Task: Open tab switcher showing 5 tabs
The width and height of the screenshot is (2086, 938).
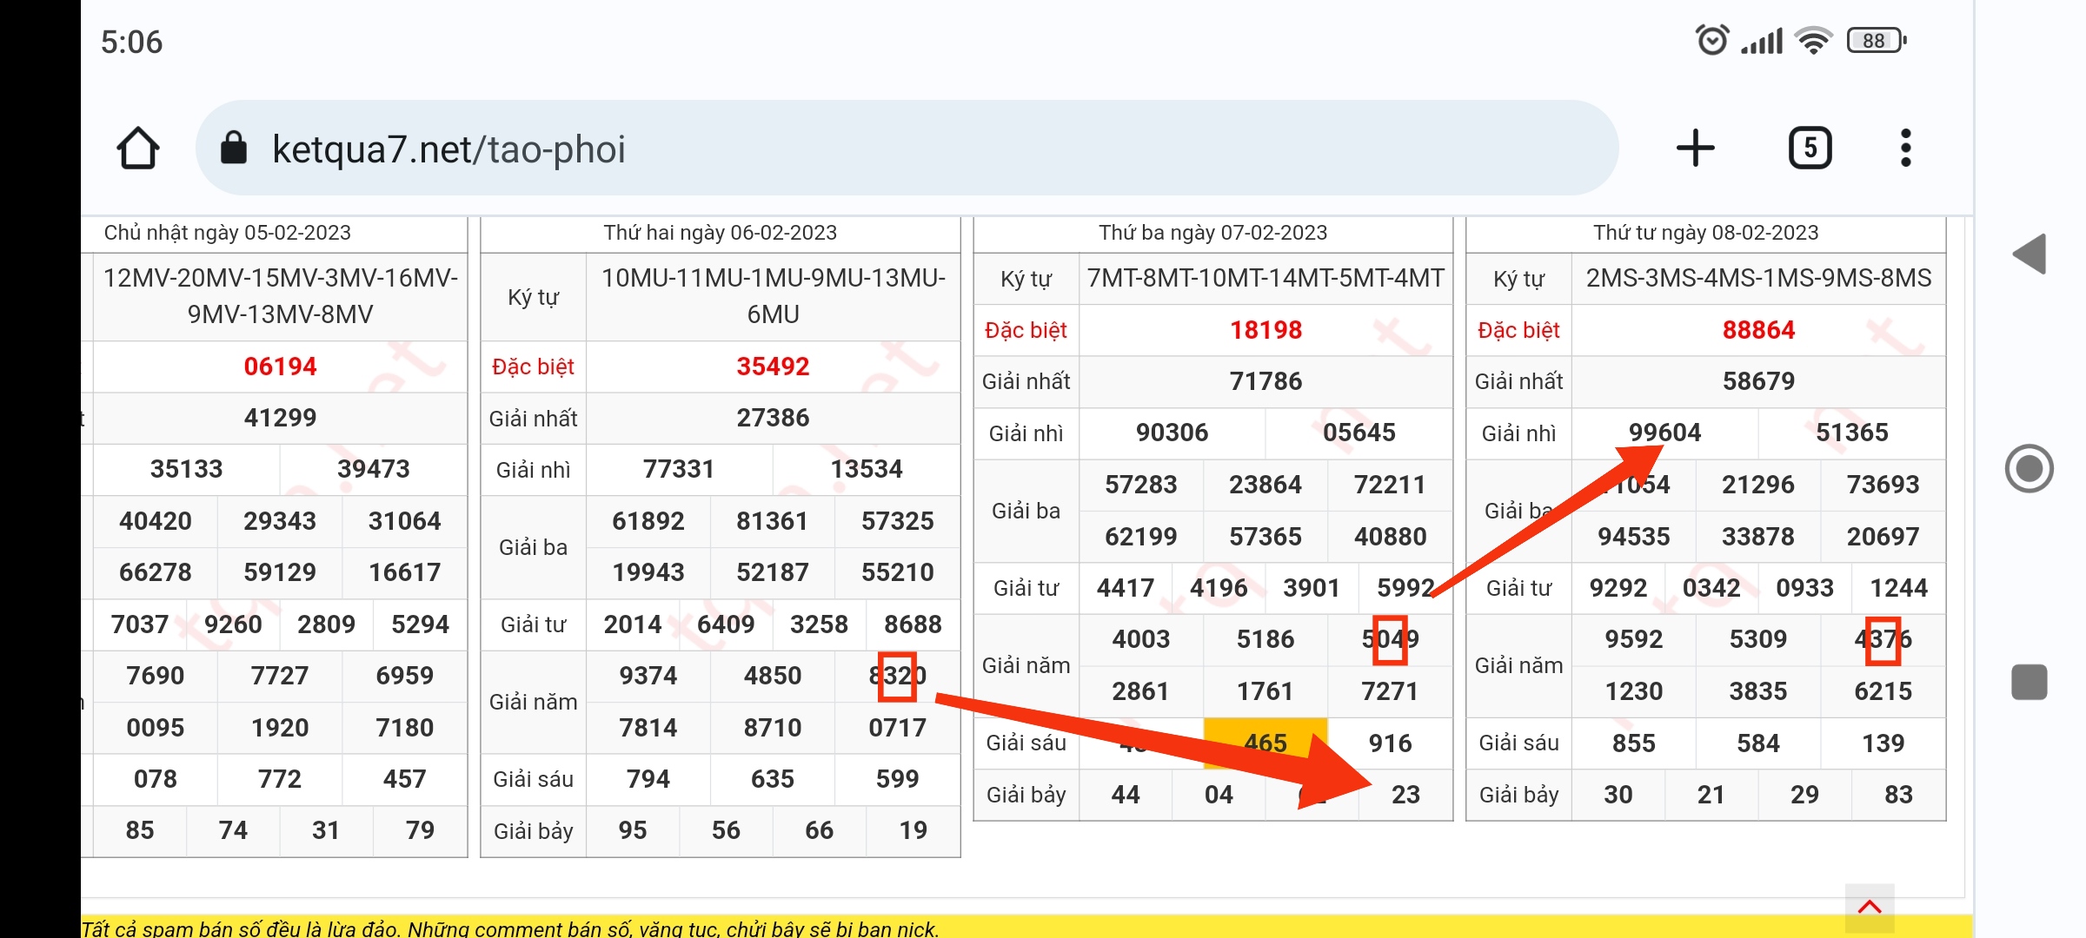Action: click(1810, 149)
